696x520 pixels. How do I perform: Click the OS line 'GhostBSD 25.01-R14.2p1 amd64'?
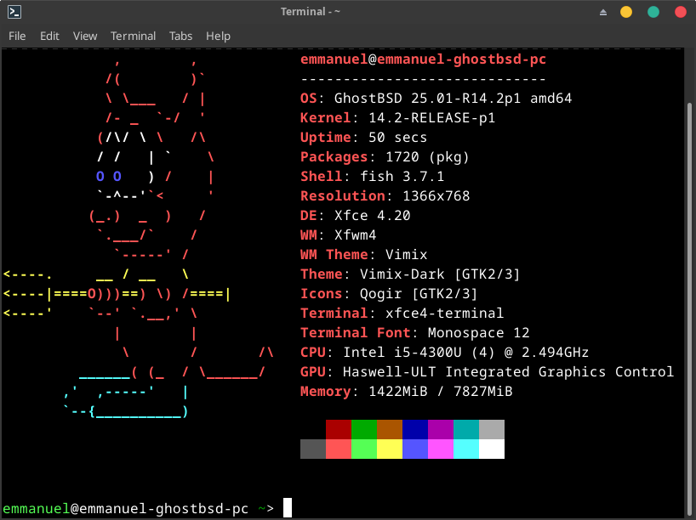[x=453, y=98]
